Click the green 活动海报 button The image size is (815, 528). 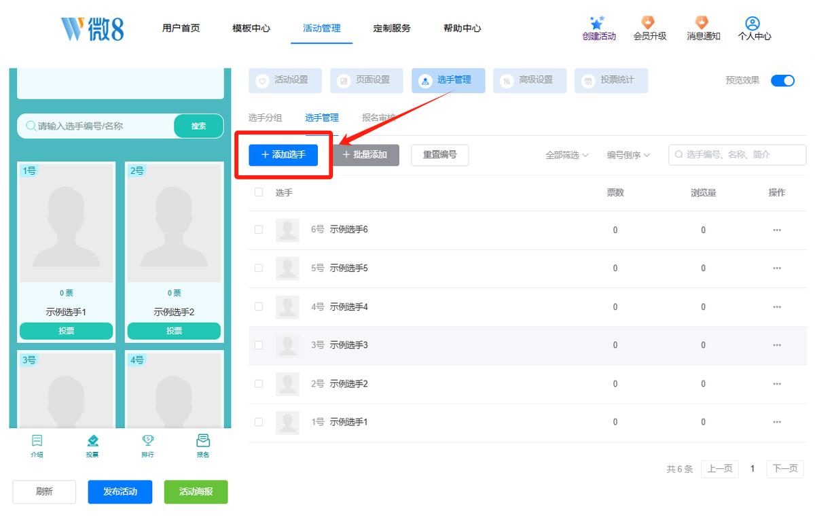(x=196, y=492)
